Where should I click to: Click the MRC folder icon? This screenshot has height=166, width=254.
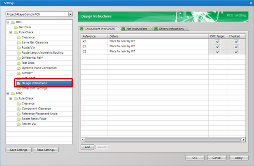(13, 93)
